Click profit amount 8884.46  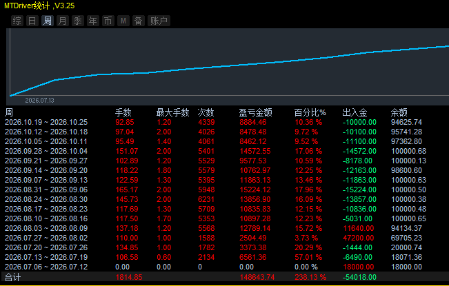click(253, 122)
